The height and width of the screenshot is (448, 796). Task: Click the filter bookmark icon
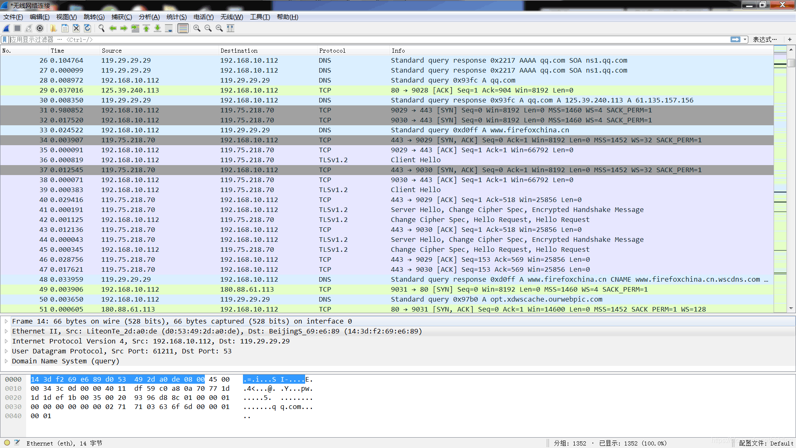pos(5,39)
